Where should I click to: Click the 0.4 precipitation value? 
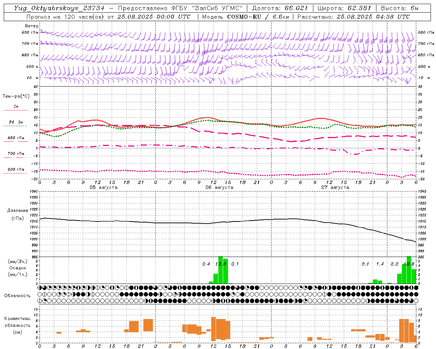pyautogui.click(x=206, y=264)
